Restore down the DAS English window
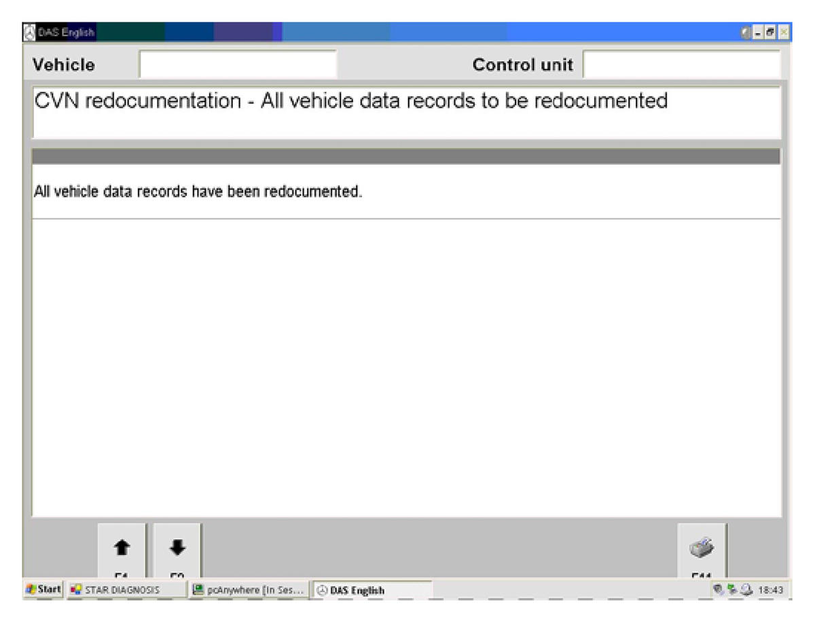815x623 pixels. (772, 32)
